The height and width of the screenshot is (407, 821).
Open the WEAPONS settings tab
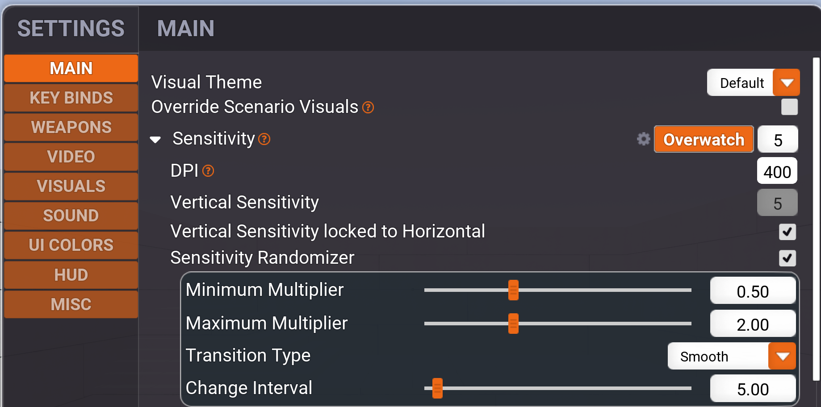71,127
